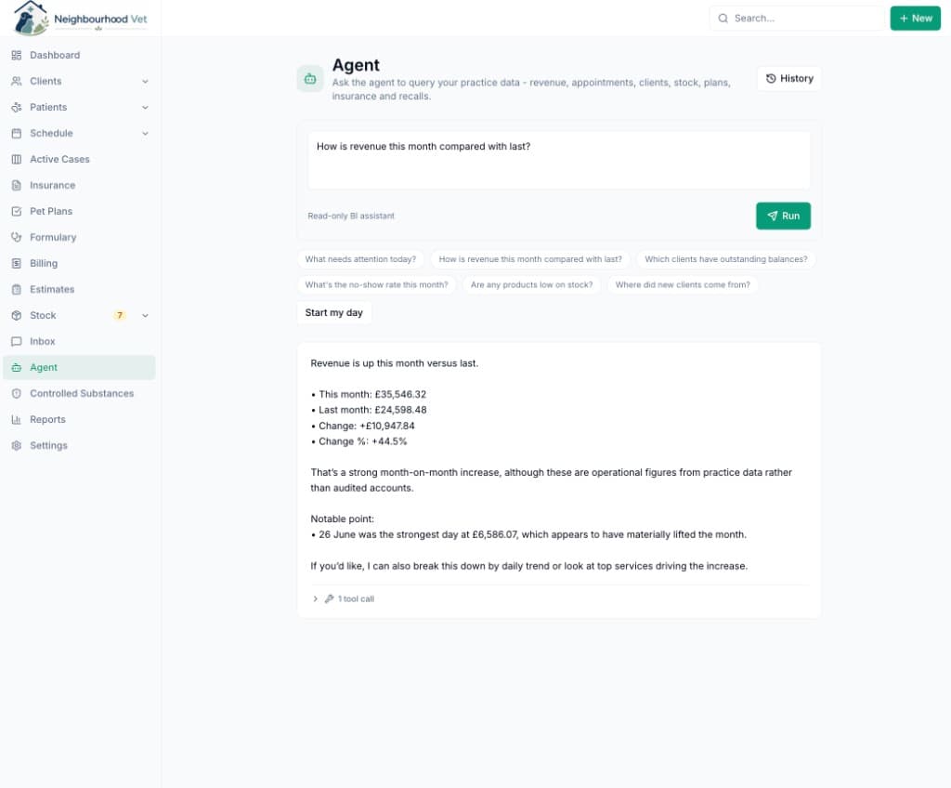This screenshot has width=951, height=788.
Task: Click the Inbox message icon
Action: pyautogui.click(x=17, y=342)
